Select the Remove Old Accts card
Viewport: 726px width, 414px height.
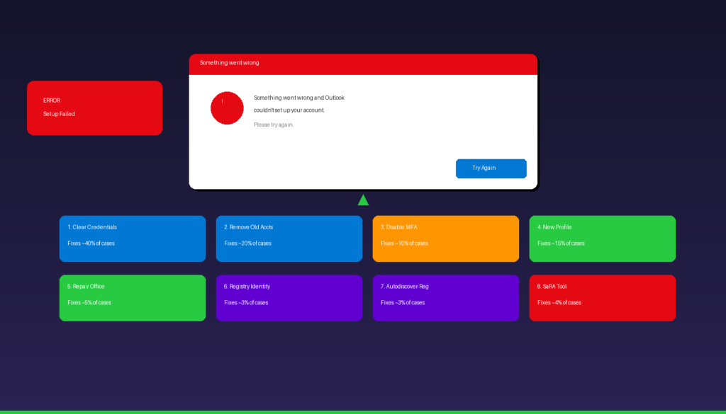(x=289, y=238)
